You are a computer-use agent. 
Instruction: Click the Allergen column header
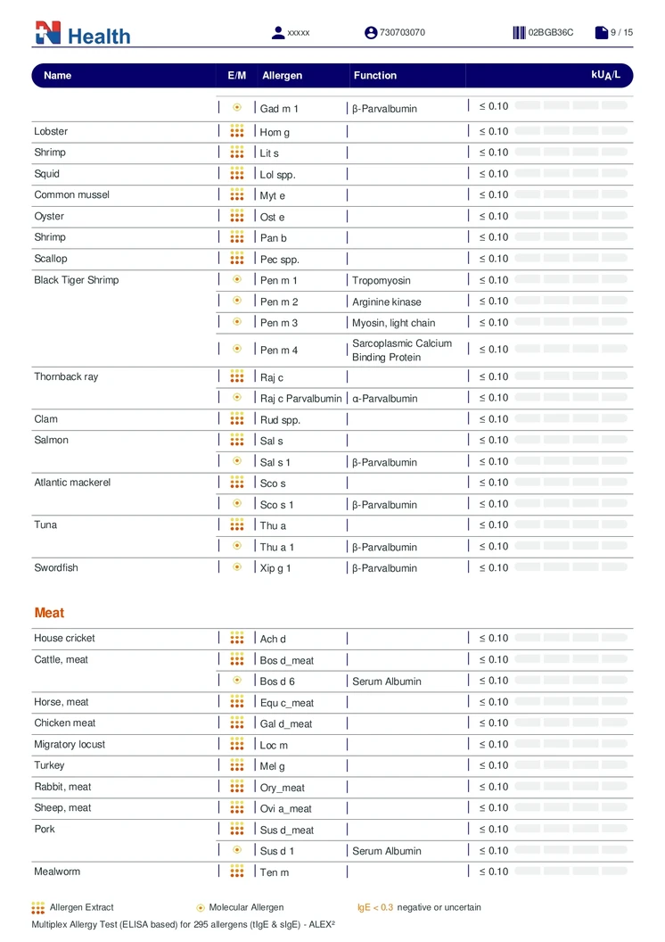click(x=282, y=76)
